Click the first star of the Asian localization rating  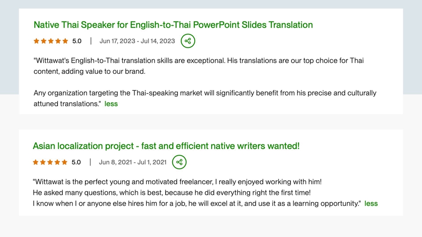click(36, 162)
